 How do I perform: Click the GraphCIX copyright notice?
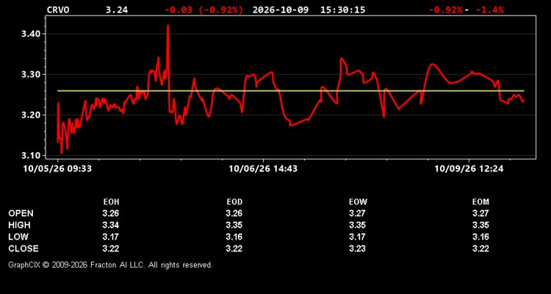coord(110,265)
